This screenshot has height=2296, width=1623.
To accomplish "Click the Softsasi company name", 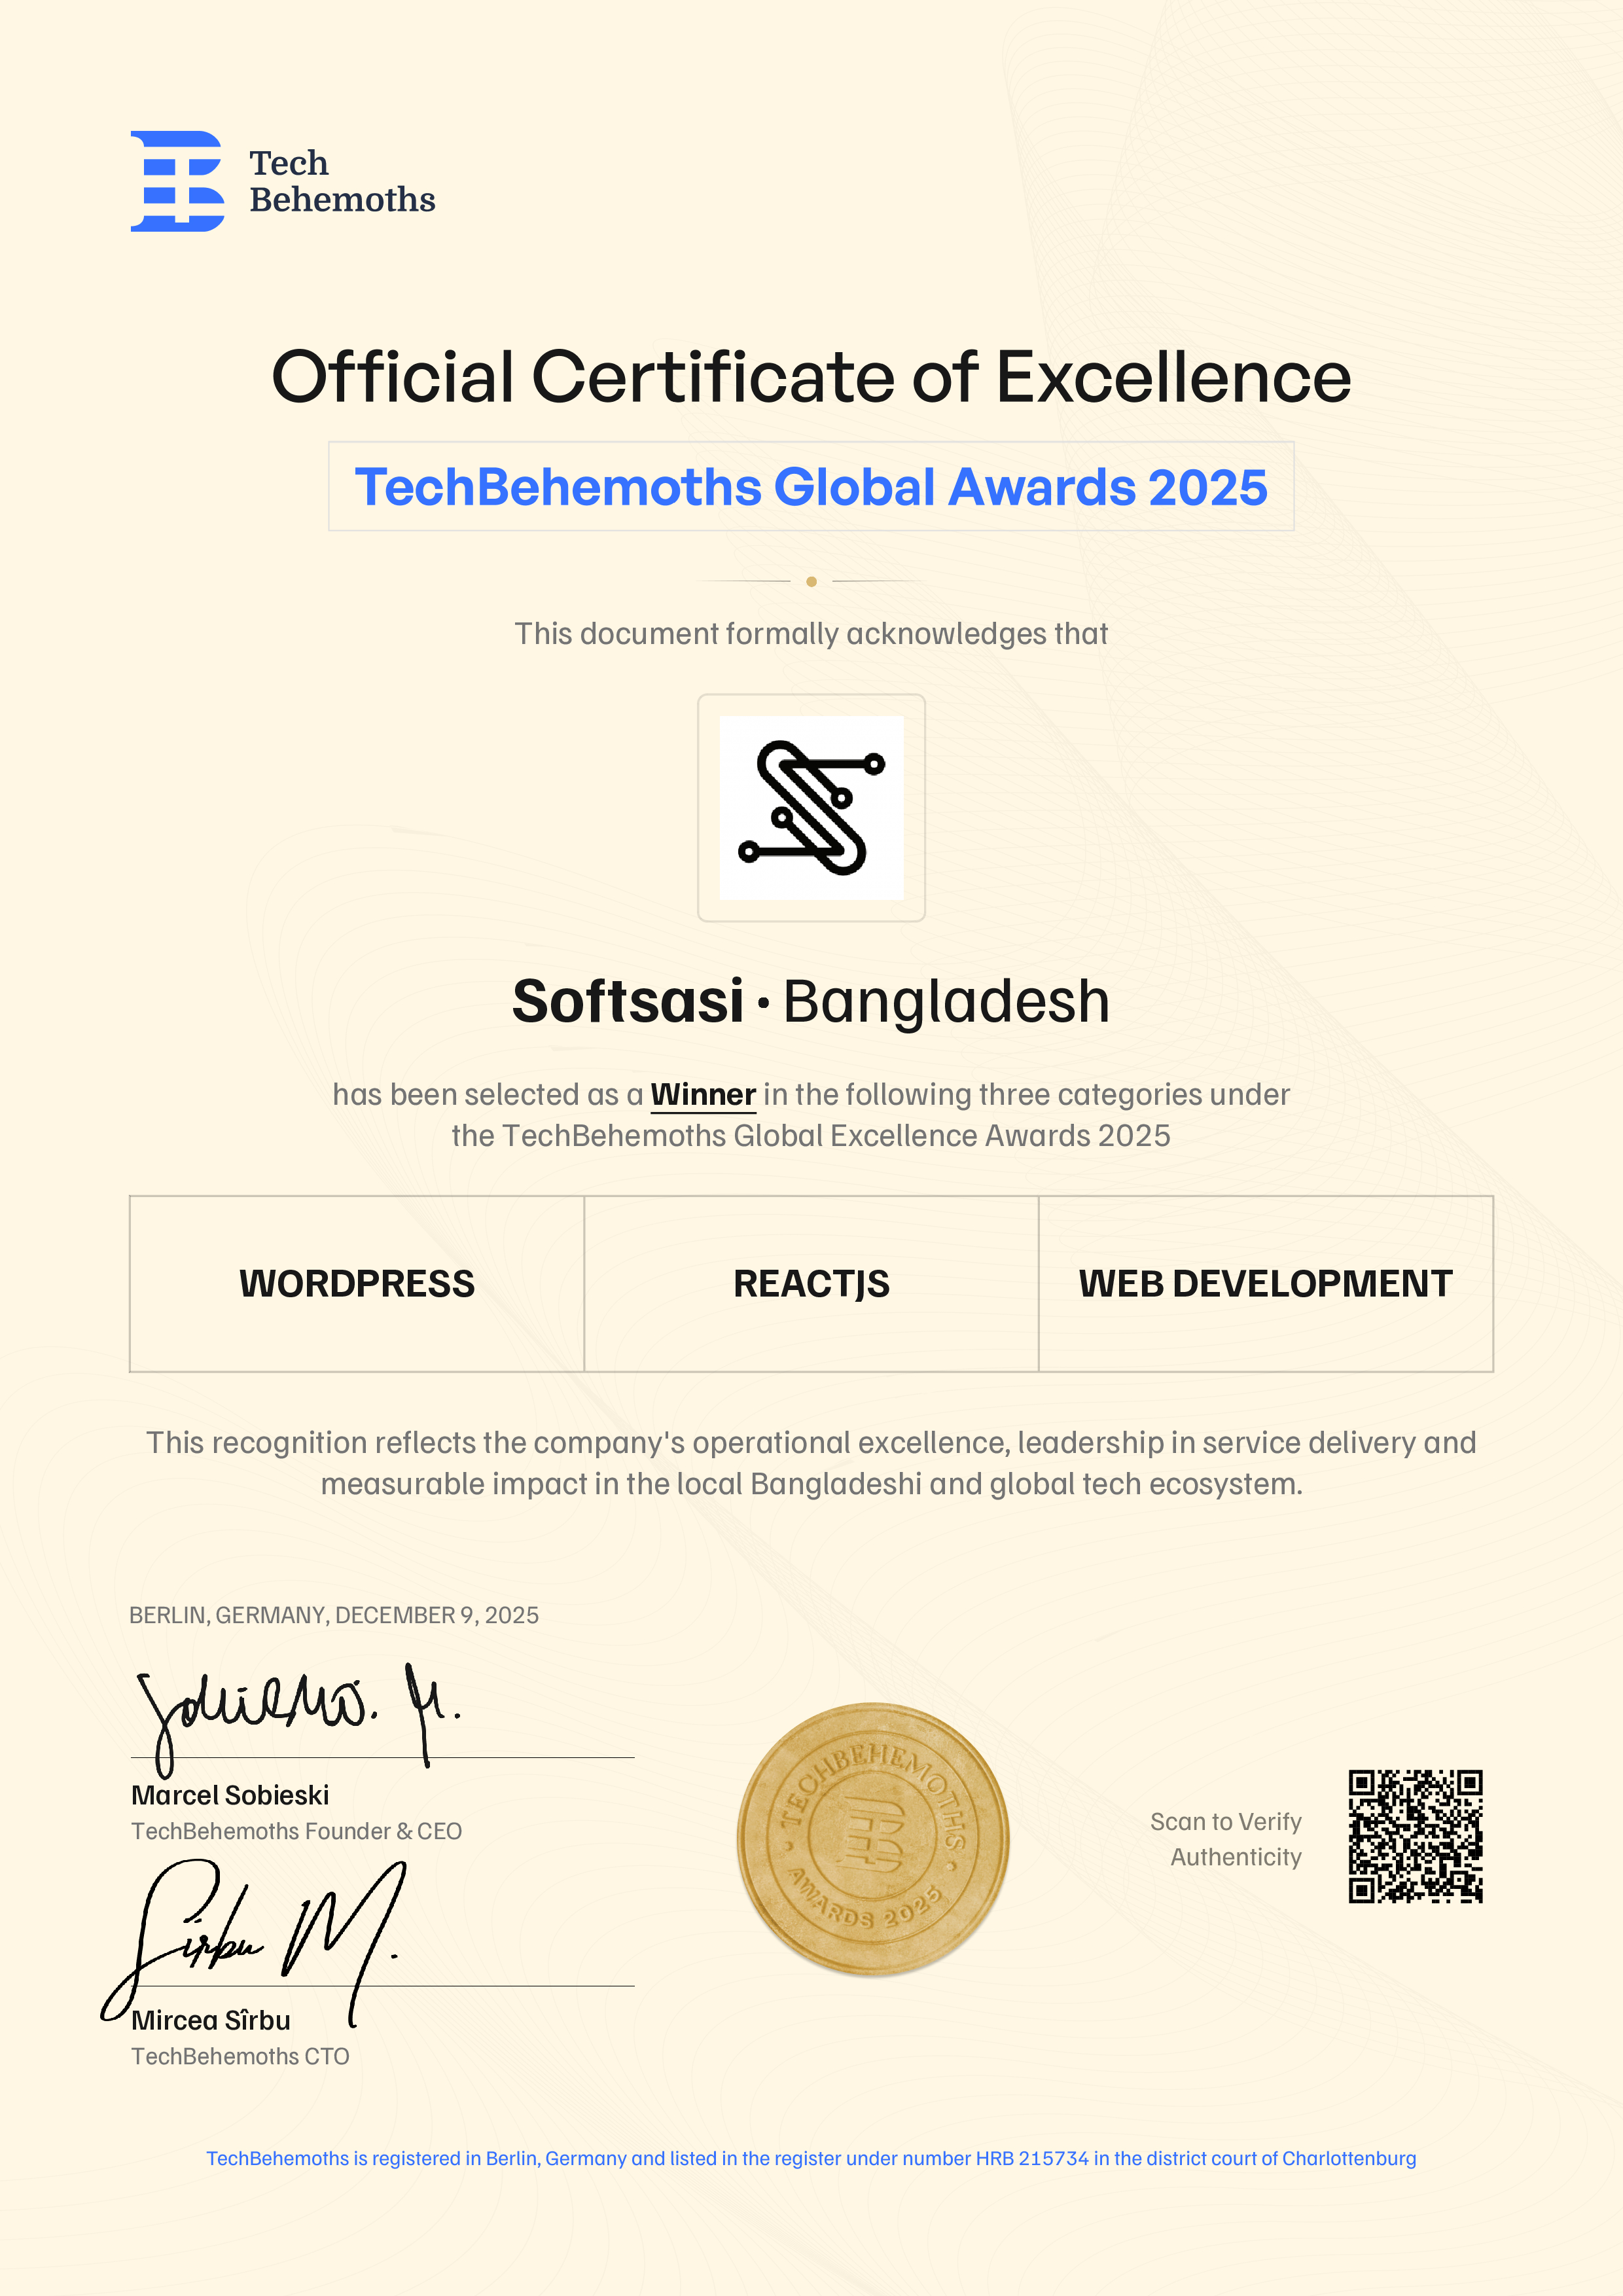I will pos(628,1001).
